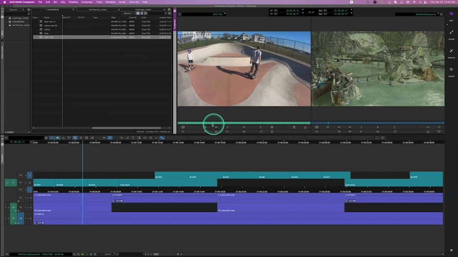Click yellow Splice-In button under source monitor

point(294,127)
